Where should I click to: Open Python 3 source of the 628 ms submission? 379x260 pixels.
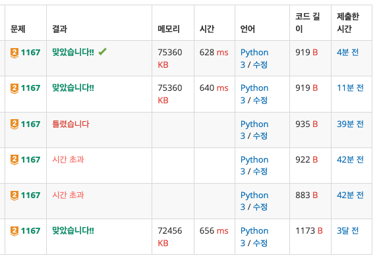pos(254,59)
